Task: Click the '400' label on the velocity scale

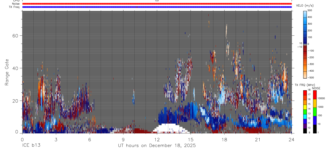Action: (310, 17)
